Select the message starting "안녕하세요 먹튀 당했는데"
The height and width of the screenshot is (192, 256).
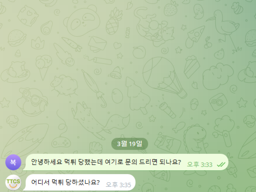pos(106,162)
